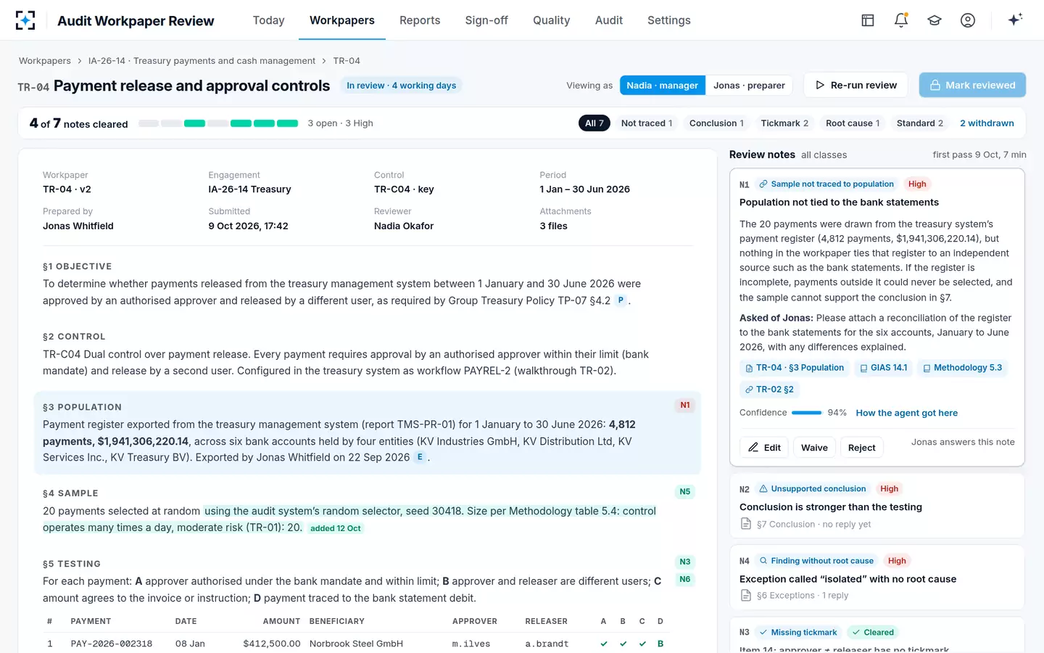Click the document icon under N2 note

click(746, 524)
